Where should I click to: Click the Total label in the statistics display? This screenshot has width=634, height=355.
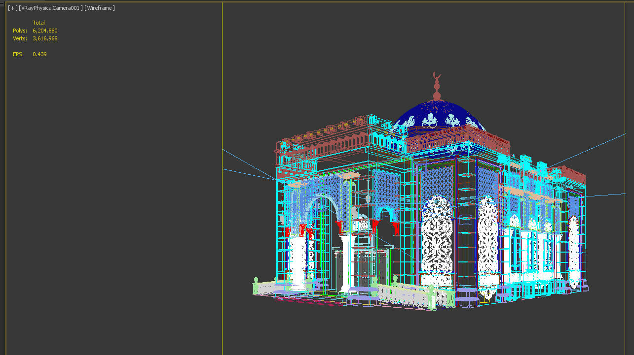(x=38, y=22)
